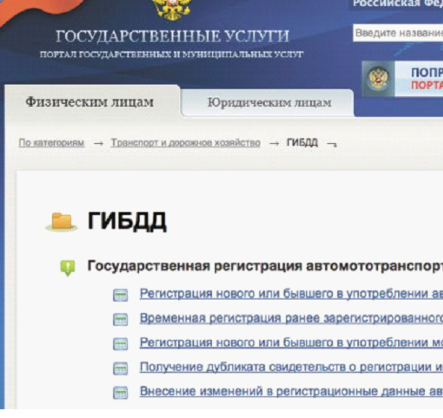Click the icon beside the first Регистрация нового link
Image resolution: width=443 pixels, height=418 pixels.
[x=120, y=294]
